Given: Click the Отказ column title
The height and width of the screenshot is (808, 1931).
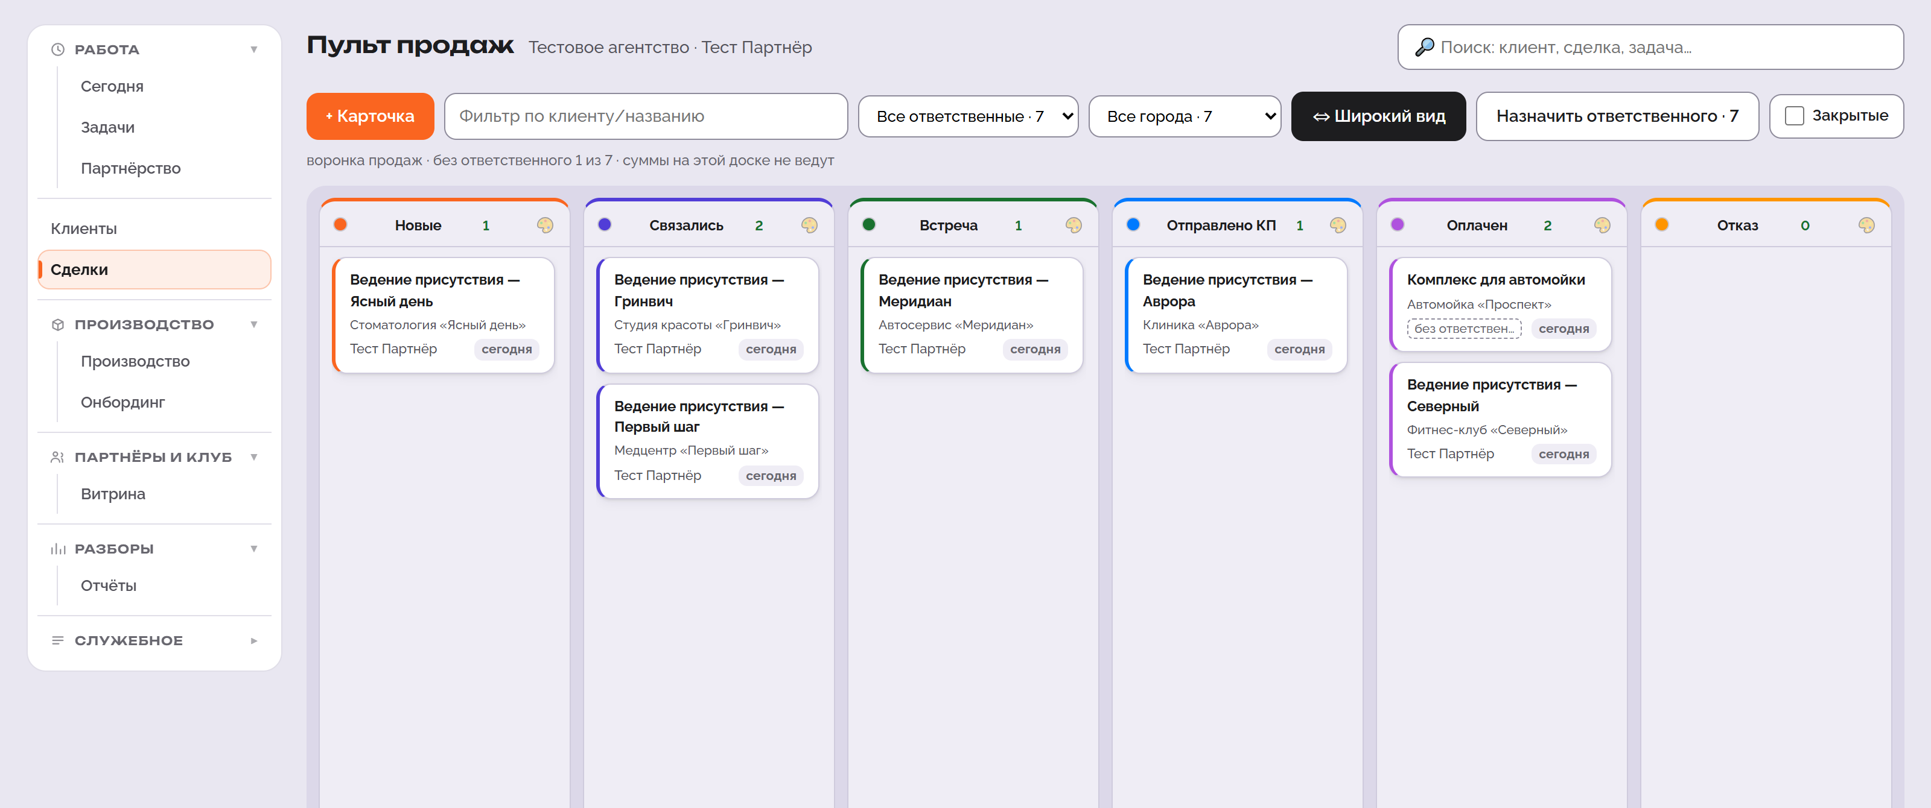Looking at the screenshot, I should pos(1737,226).
